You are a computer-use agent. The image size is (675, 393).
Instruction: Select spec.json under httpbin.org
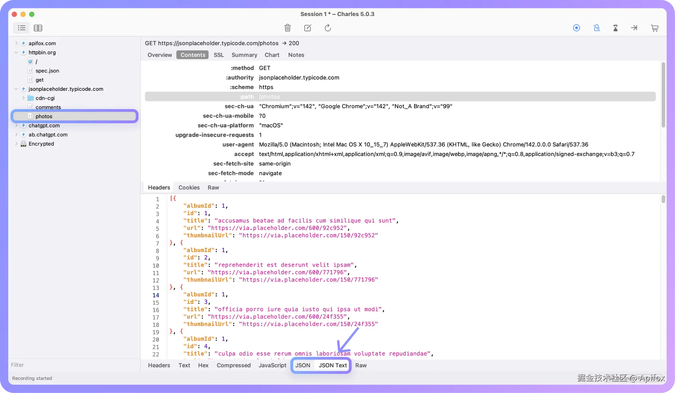[47, 71]
